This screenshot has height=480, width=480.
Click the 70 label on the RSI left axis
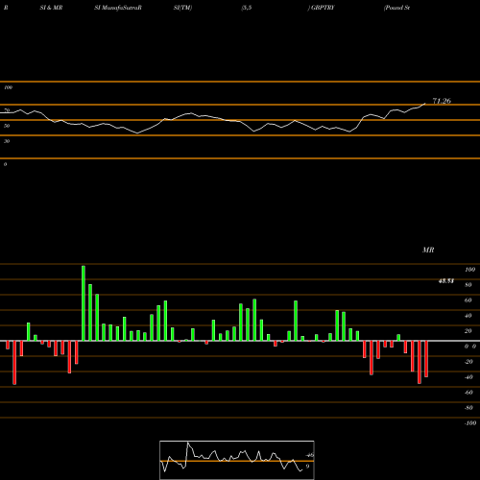[x=7, y=110]
